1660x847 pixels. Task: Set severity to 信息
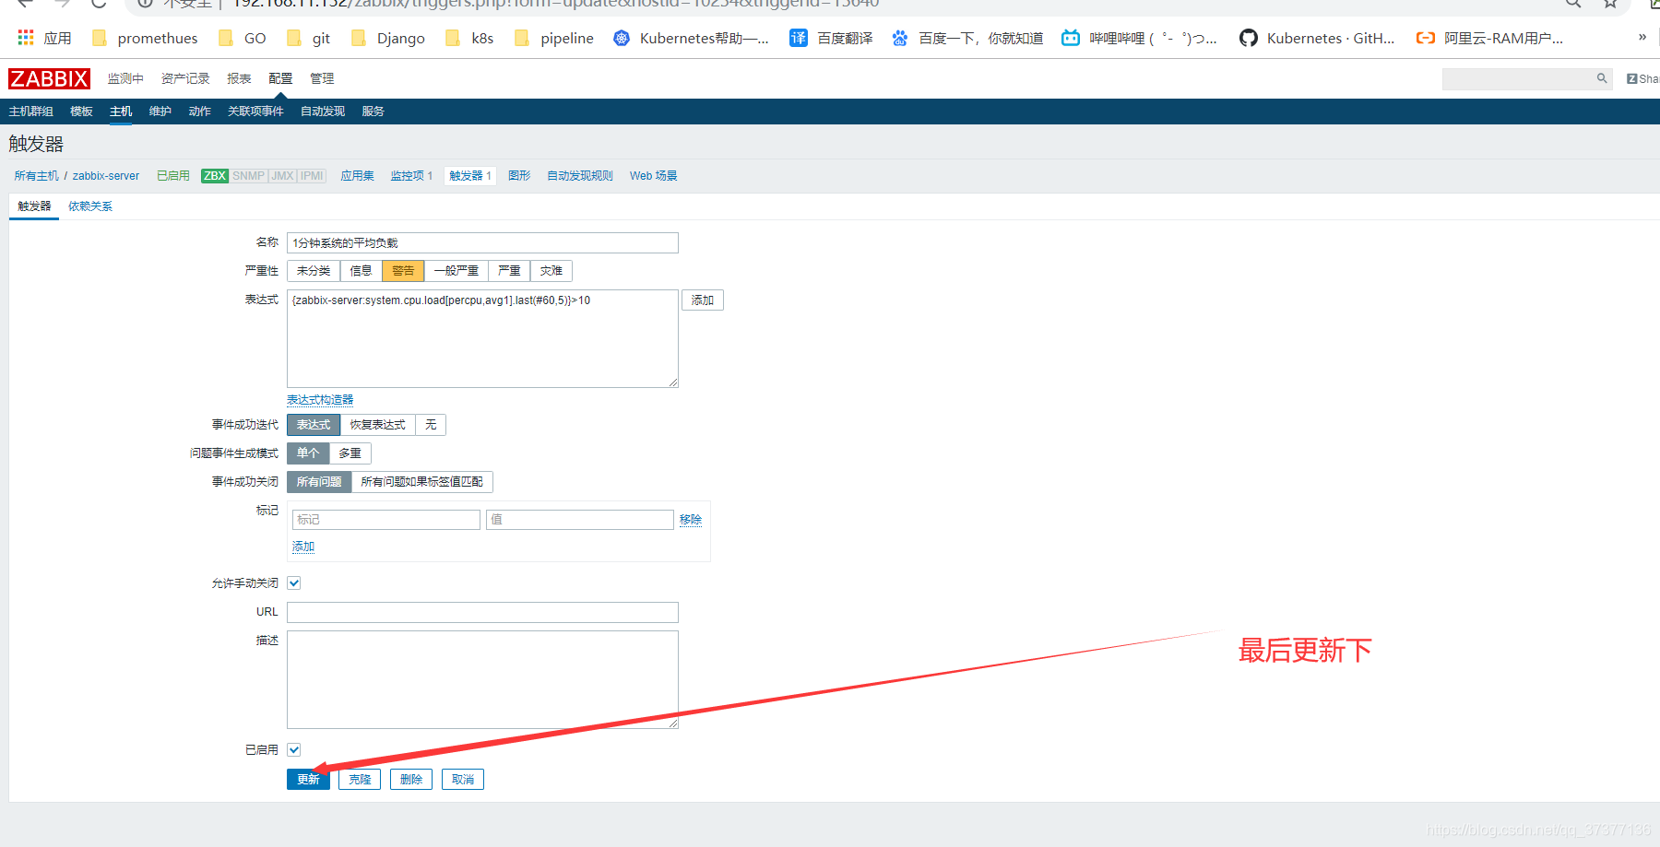tap(361, 271)
